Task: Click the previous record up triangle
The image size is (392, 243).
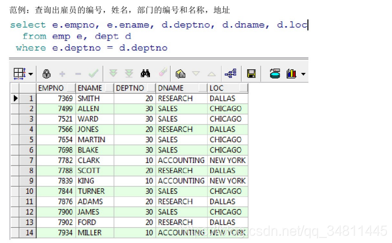Action: (x=212, y=74)
